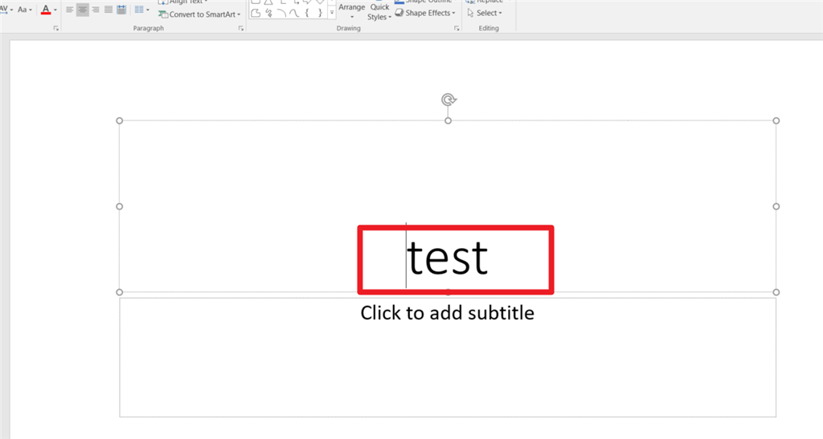Select the scribble shape tool
The width and height of the screenshot is (823, 439).
coord(268,13)
